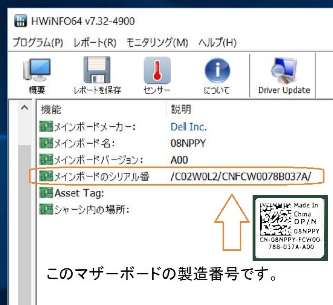Open the レポート(R) menu
Viewport: 333px width, 305px height.
tap(95, 42)
